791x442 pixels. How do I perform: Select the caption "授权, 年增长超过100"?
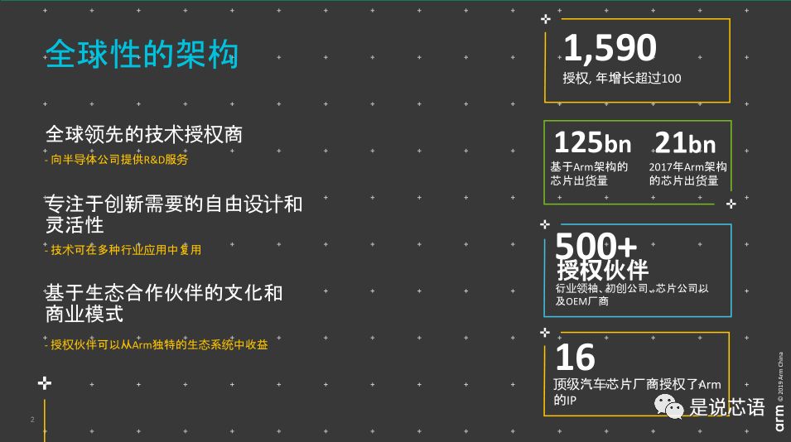point(621,78)
